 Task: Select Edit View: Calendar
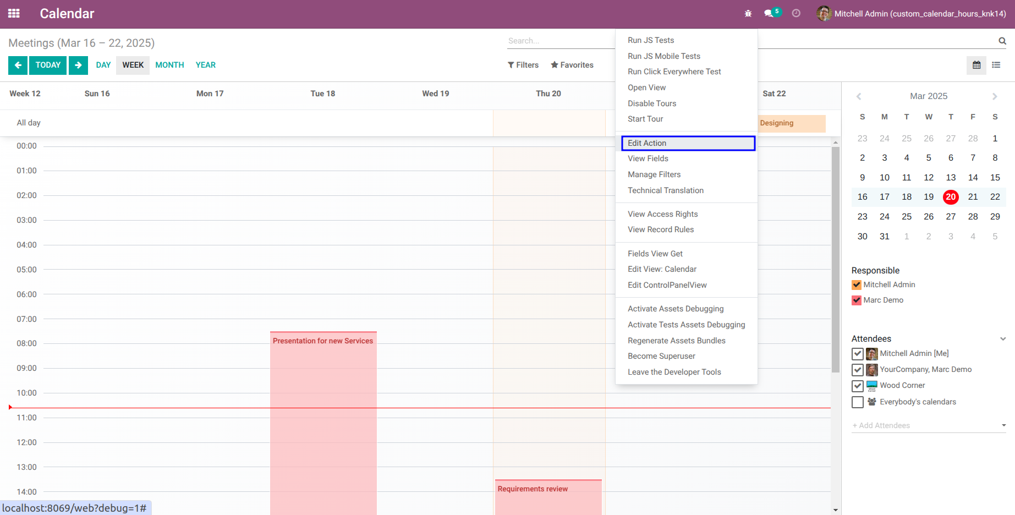click(687, 269)
